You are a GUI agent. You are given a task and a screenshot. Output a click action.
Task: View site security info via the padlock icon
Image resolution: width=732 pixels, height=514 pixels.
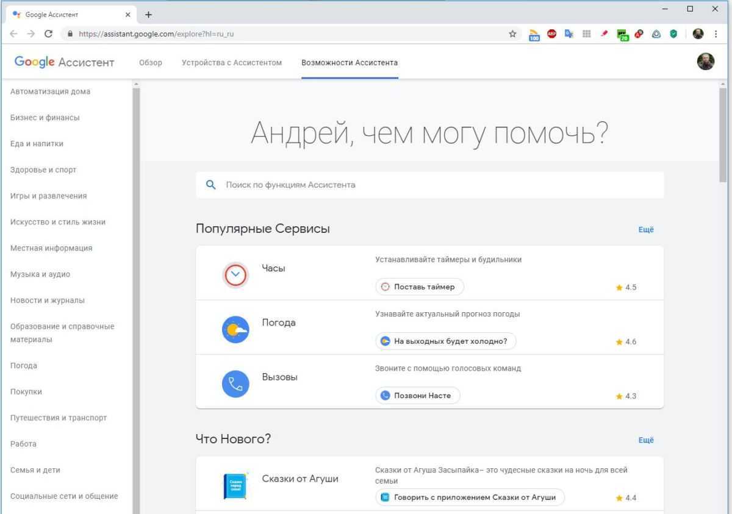[70, 34]
